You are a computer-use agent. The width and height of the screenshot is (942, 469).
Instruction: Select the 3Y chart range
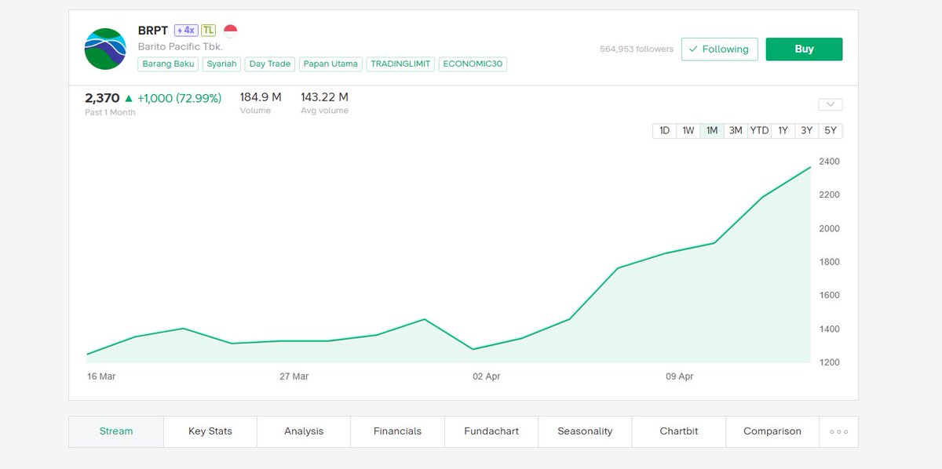click(x=806, y=131)
